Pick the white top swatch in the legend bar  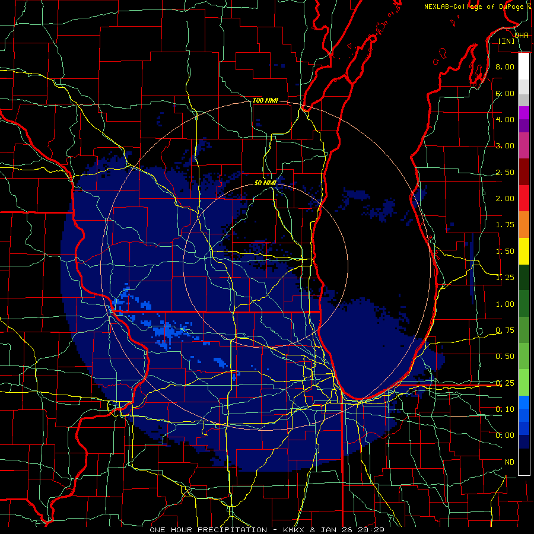pyautogui.click(x=524, y=66)
